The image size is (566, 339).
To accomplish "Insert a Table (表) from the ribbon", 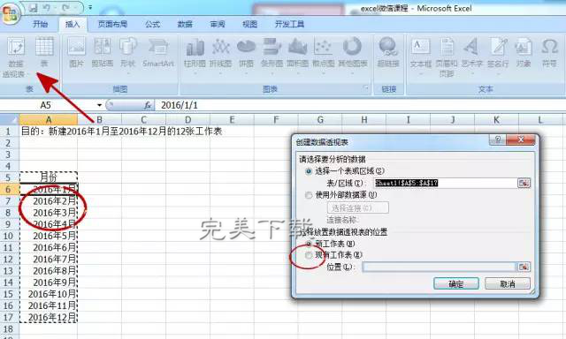I will coord(44,52).
